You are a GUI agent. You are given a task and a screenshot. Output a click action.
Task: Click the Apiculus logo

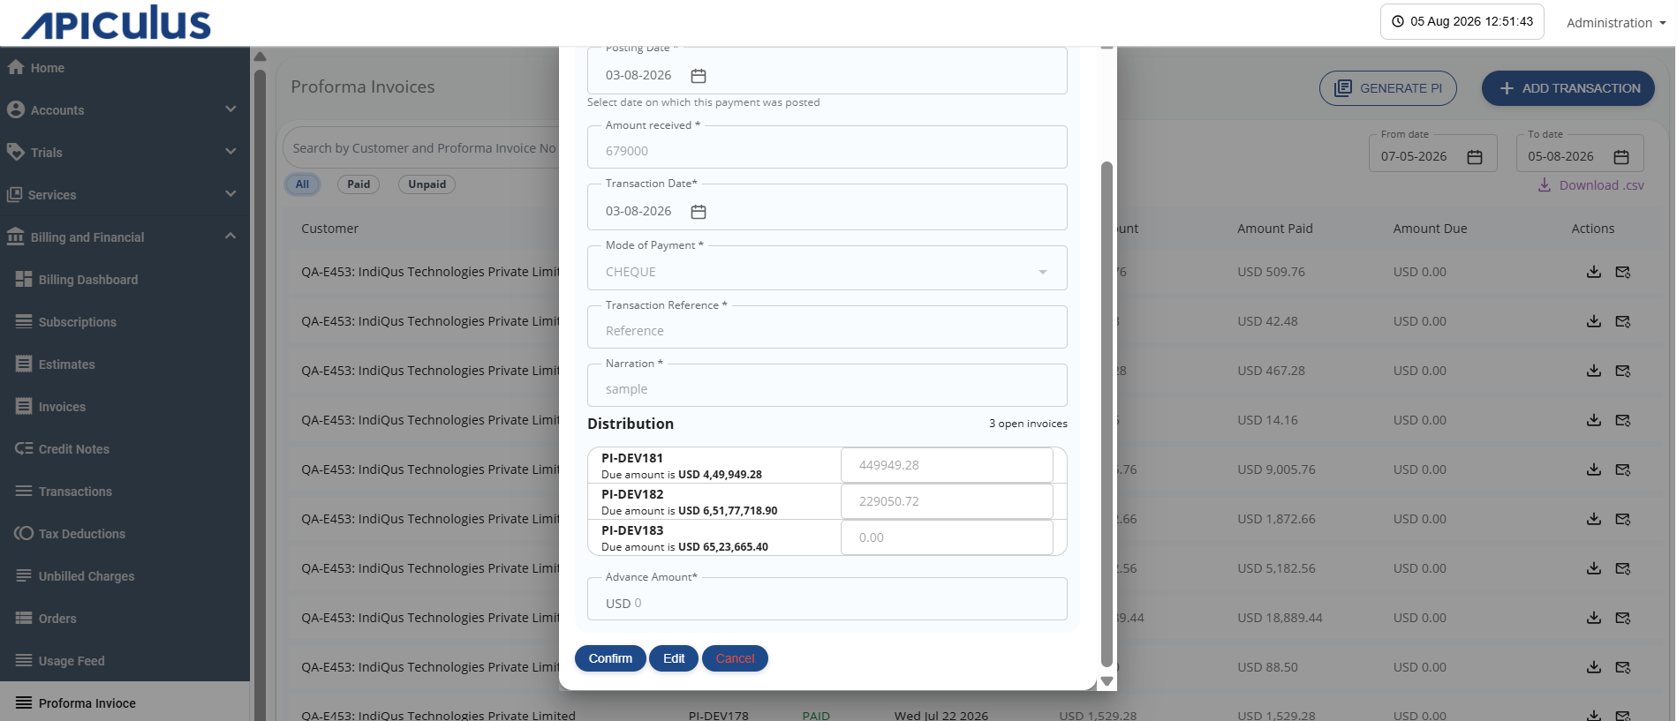(x=116, y=23)
